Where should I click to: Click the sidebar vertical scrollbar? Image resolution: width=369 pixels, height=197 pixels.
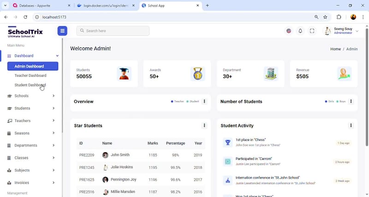tap(62, 86)
